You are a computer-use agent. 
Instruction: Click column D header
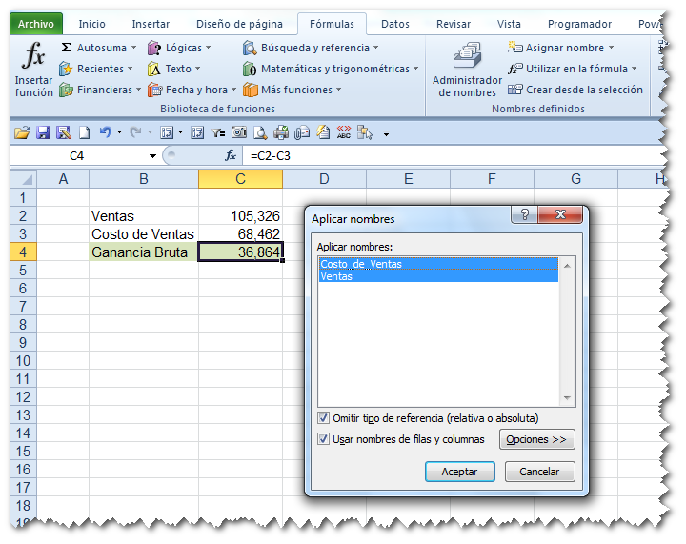coord(324,179)
